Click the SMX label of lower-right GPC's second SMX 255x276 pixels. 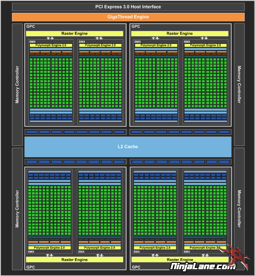click(x=187, y=252)
